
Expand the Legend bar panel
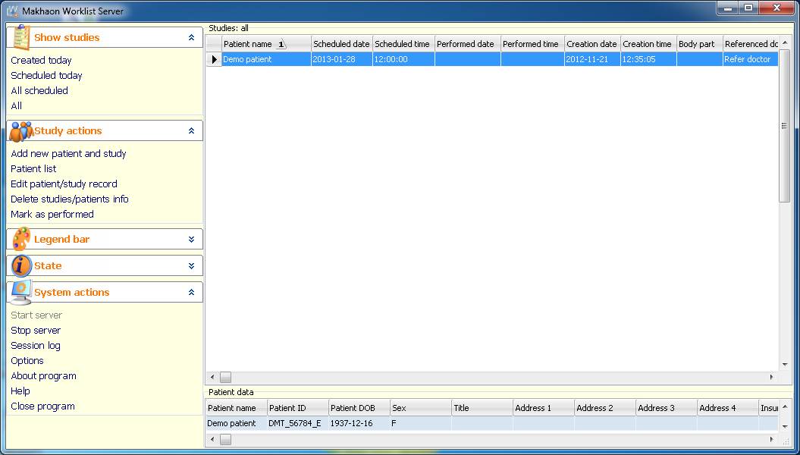click(191, 239)
